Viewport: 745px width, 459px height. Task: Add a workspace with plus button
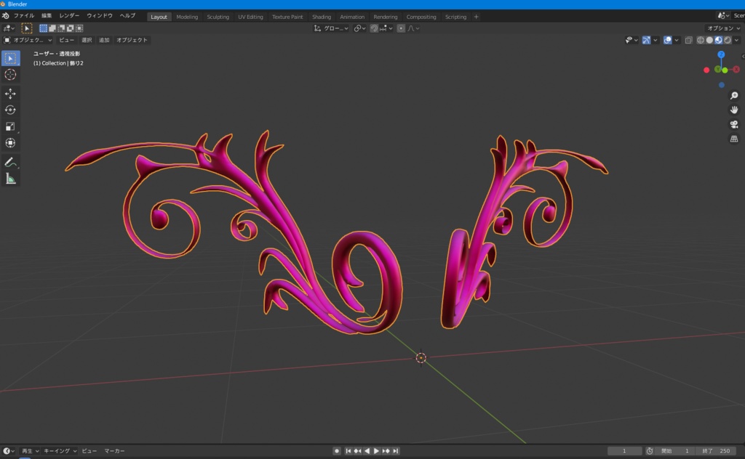tap(476, 17)
